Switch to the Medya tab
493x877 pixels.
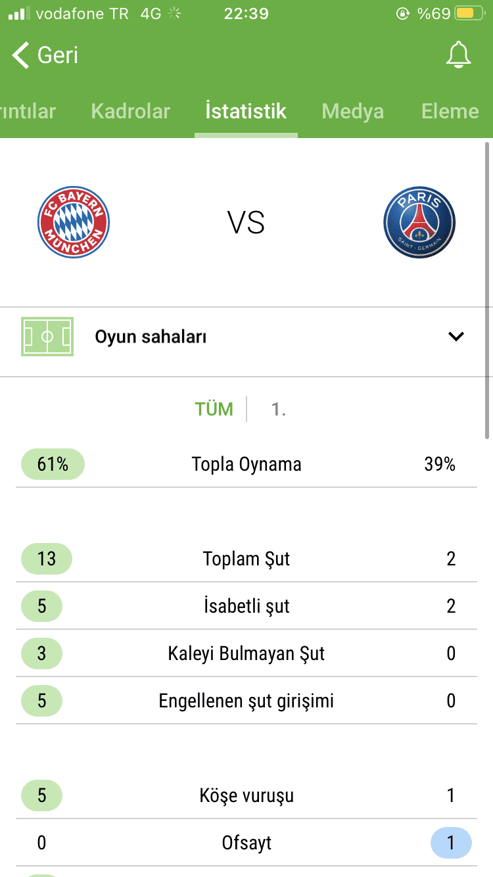pyautogui.click(x=352, y=111)
